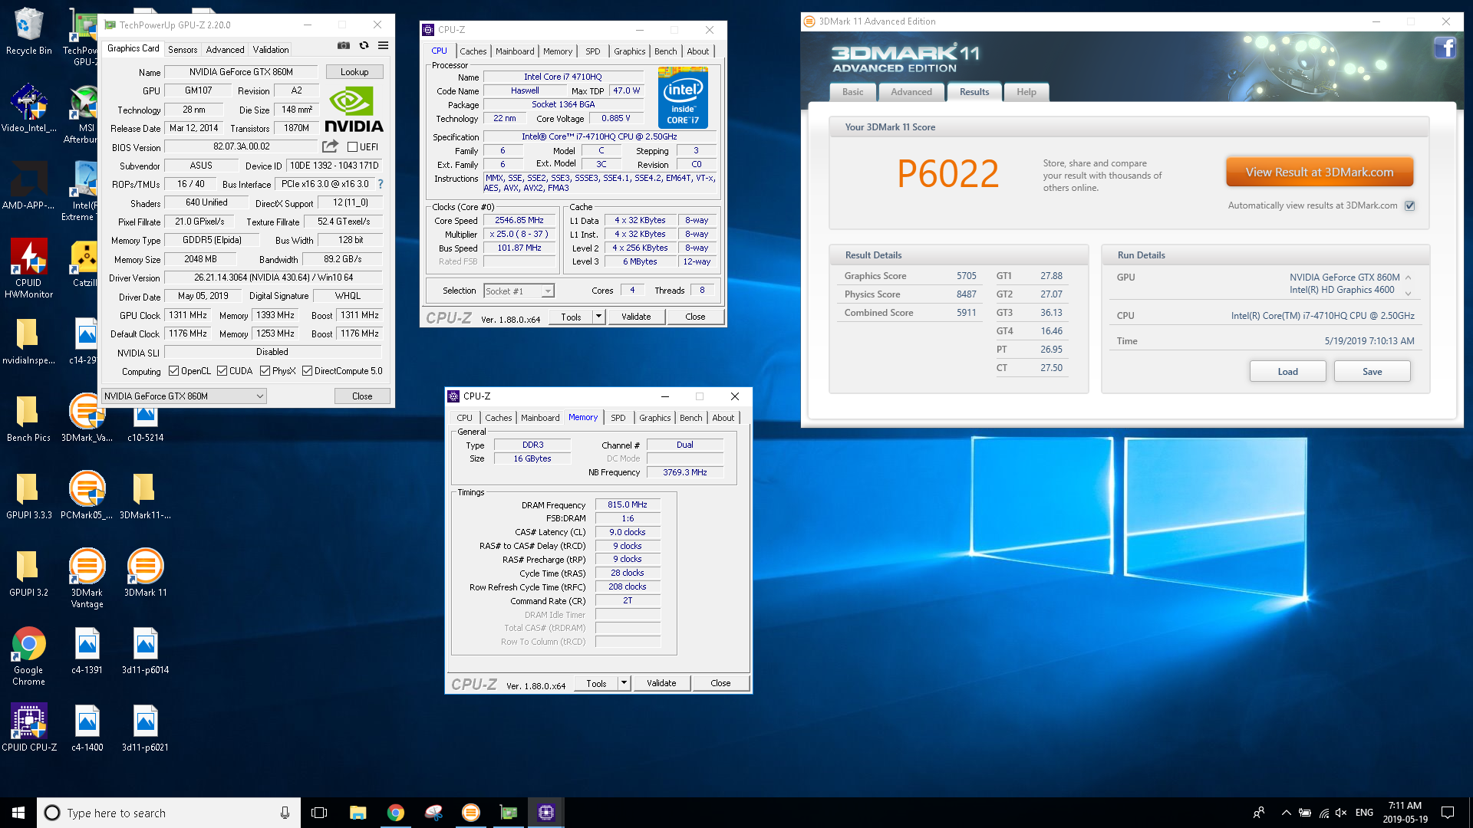Click the CPU-Z taskbar icon
1473x828 pixels.
click(x=545, y=813)
